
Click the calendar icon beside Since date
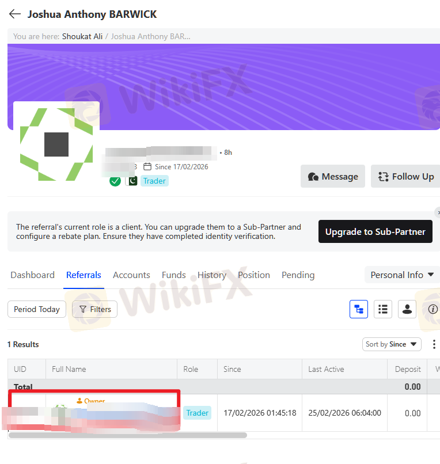[x=147, y=167]
